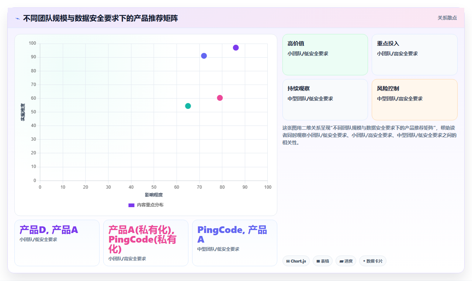The width and height of the screenshot is (472, 281).
Task: Click the 100 tick on the y-axis
Action: pyautogui.click(x=32, y=44)
